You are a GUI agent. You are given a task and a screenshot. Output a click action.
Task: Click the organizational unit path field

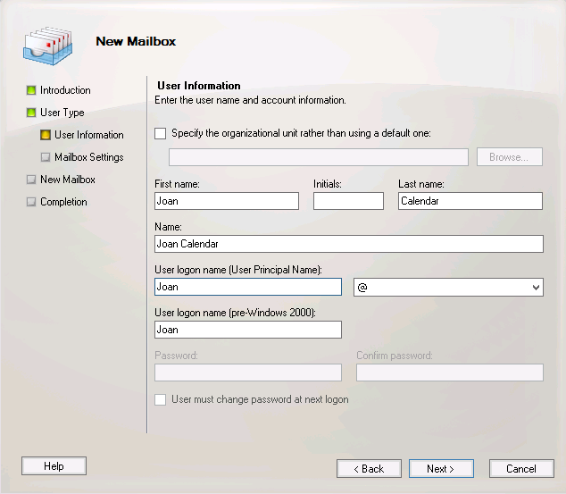click(319, 157)
